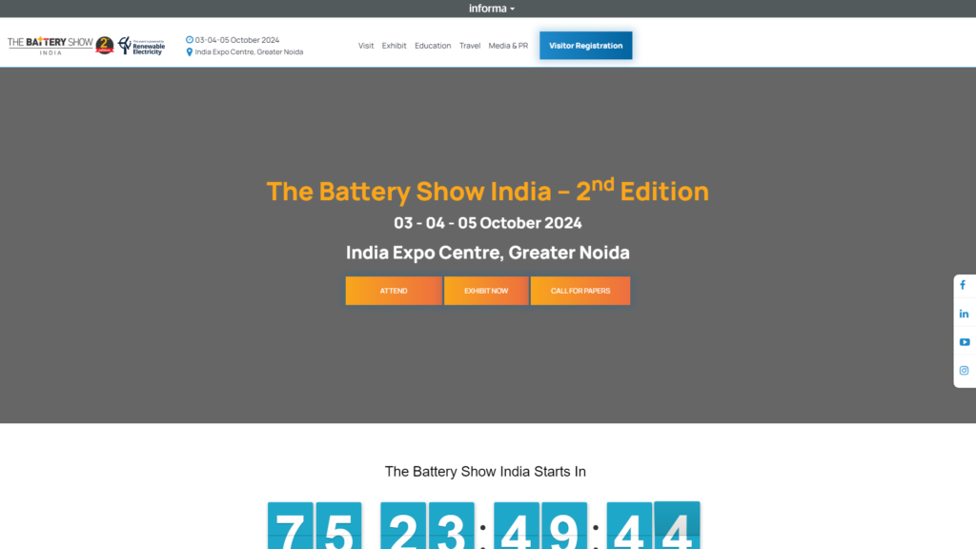Click the CALL FOR PAPERS button
The image size is (976, 549).
coord(580,291)
